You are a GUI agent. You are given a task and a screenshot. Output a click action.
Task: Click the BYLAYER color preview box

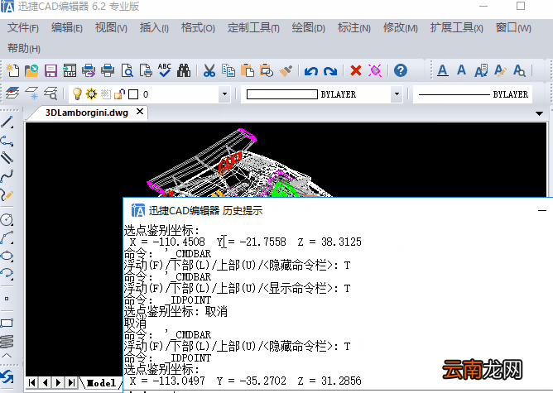(x=282, y=94)
